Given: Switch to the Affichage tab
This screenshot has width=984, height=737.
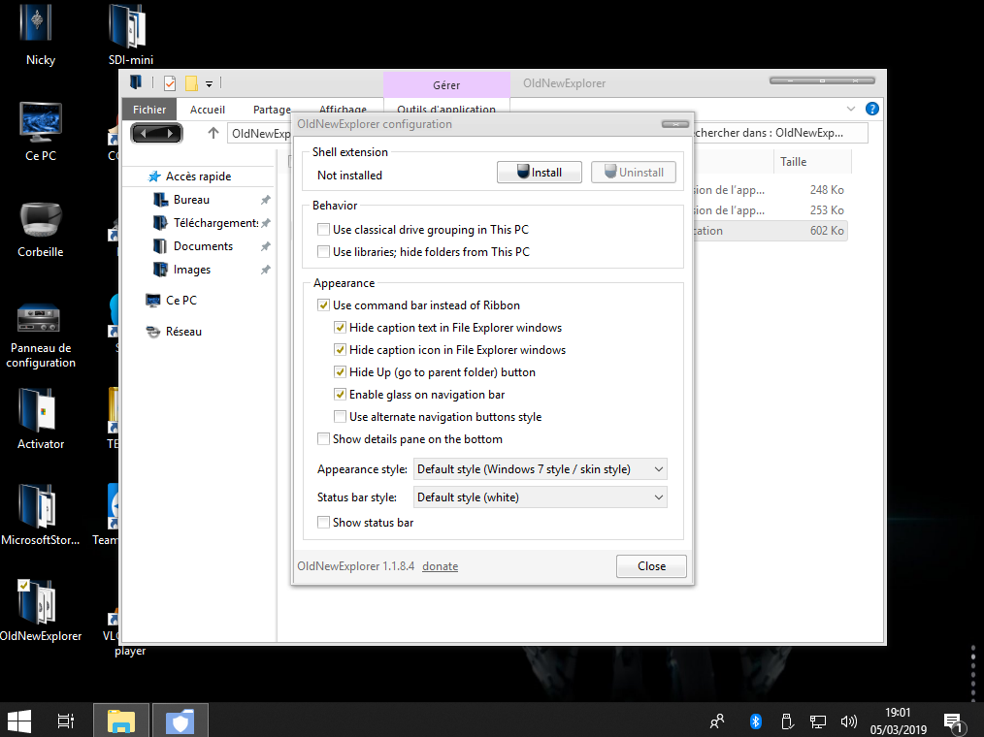Looking at the screenshot, I should [343, 109].
